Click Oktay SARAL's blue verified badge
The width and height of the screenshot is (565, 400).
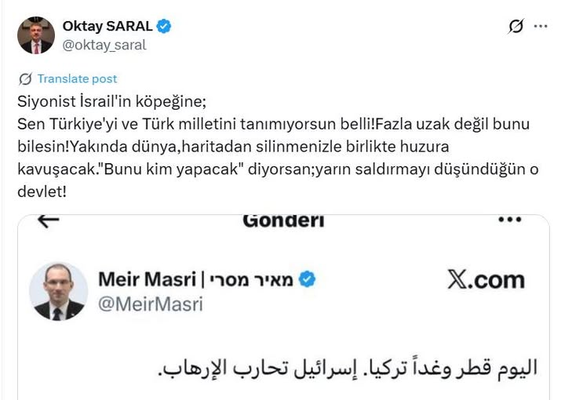(x=164, y=26)
